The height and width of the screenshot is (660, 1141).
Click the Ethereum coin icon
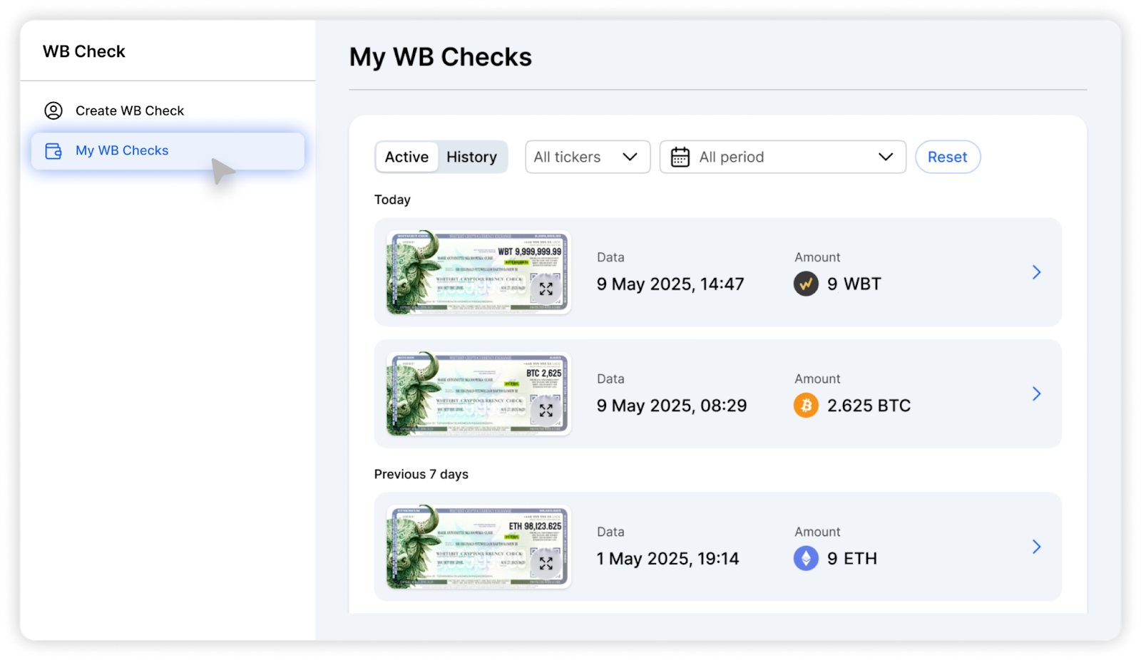coord(806,558)
